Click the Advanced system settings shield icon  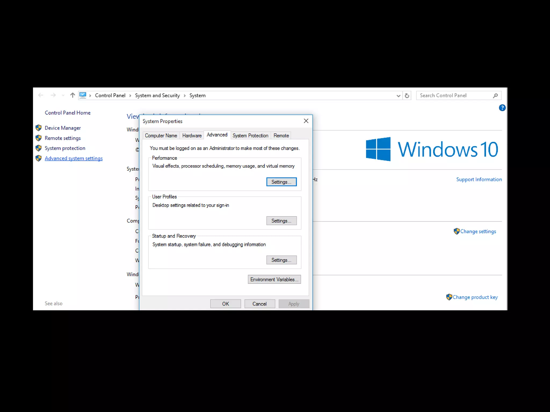point(38,158)
